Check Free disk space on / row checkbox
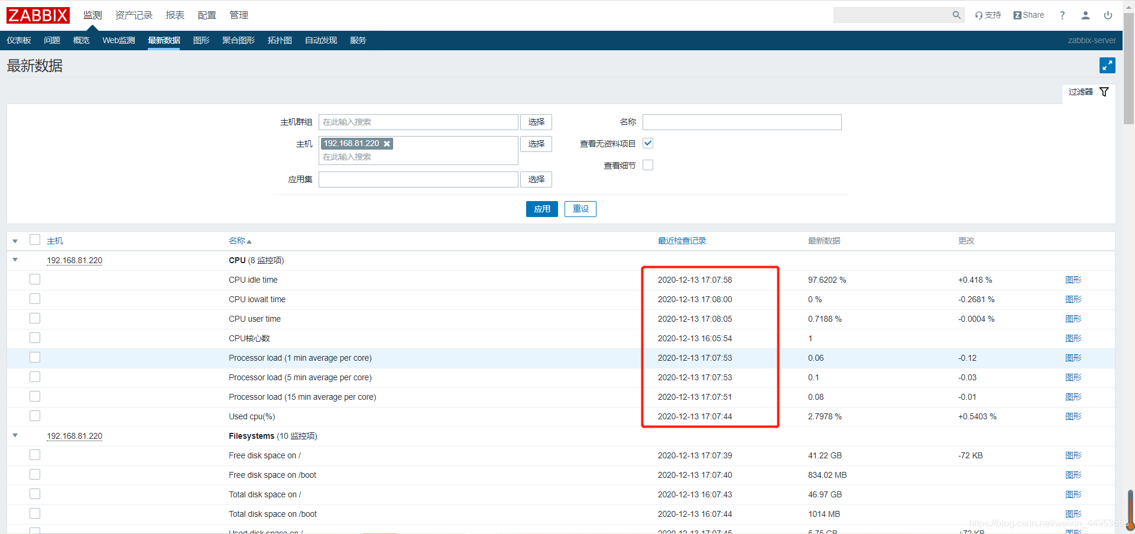1135x534 pixels. click(35, 455)
